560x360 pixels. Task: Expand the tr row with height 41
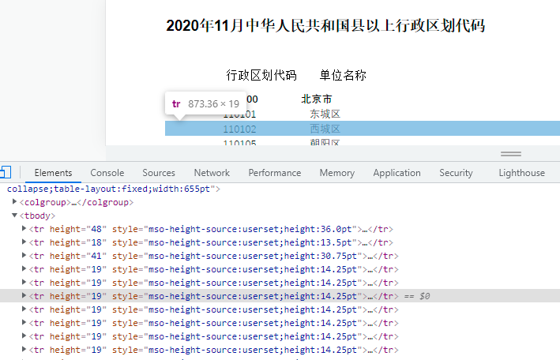tap(24, 255)
